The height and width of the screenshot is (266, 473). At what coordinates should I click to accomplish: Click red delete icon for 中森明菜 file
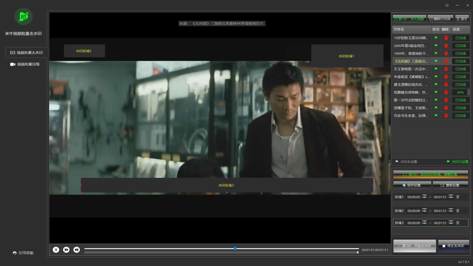[x=446, y=77]
